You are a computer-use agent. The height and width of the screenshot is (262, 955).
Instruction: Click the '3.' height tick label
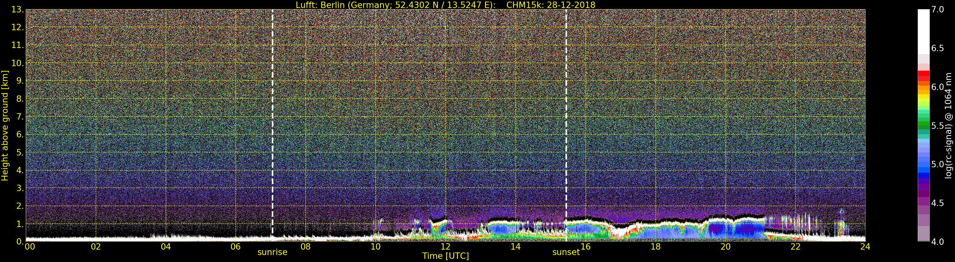point(20,188)
